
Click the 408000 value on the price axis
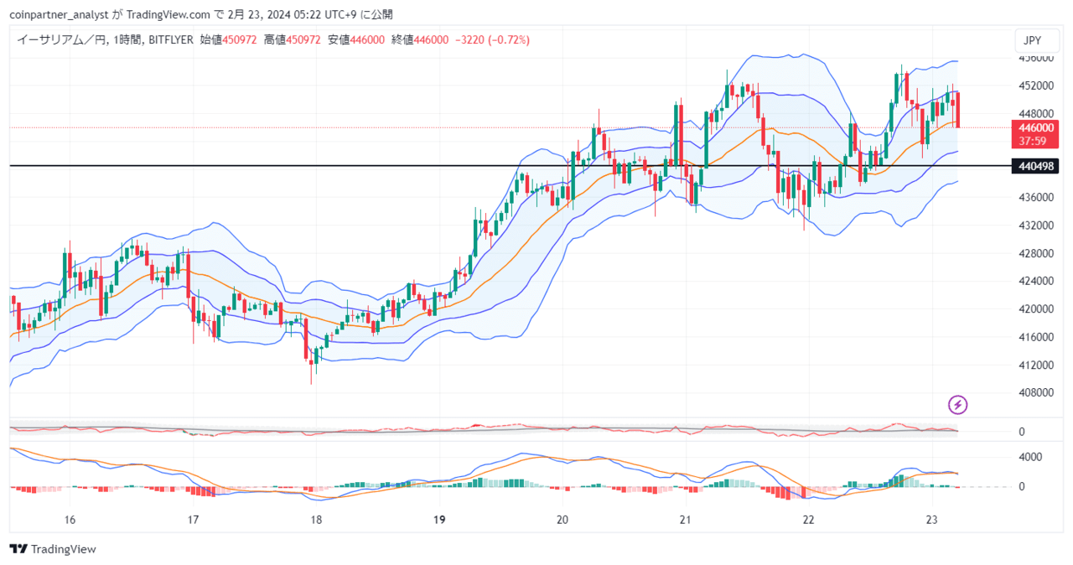1036,392
